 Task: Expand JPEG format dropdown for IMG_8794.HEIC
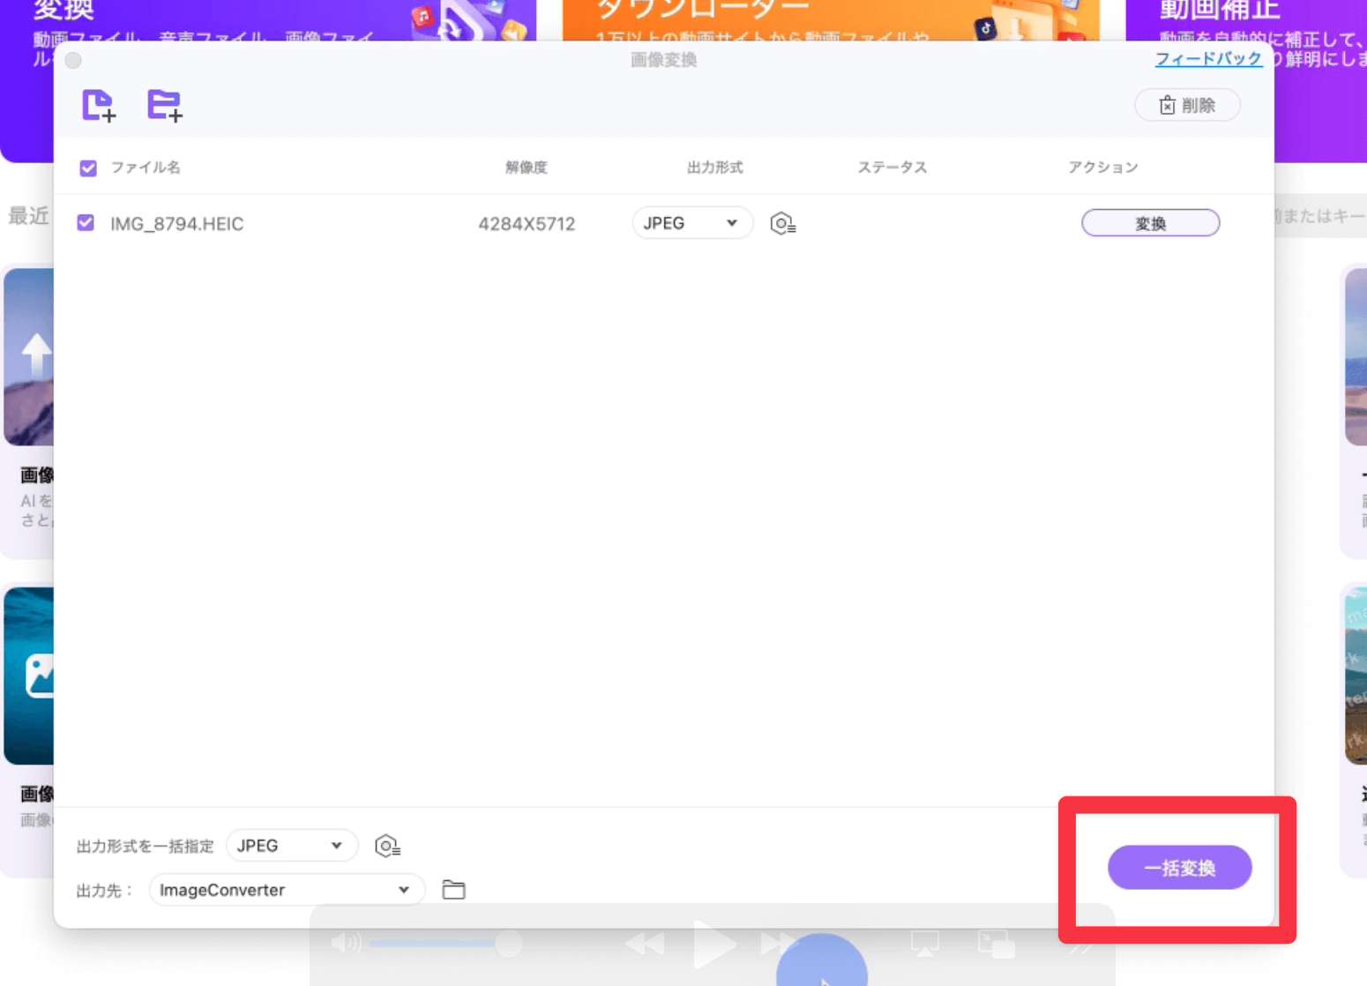coord(691,224)
